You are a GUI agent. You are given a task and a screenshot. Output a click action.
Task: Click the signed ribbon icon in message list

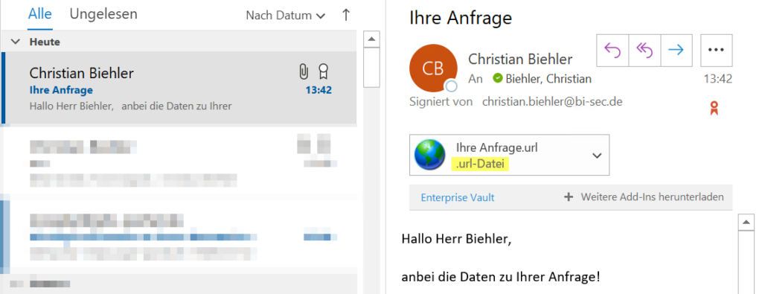[323, 72]
